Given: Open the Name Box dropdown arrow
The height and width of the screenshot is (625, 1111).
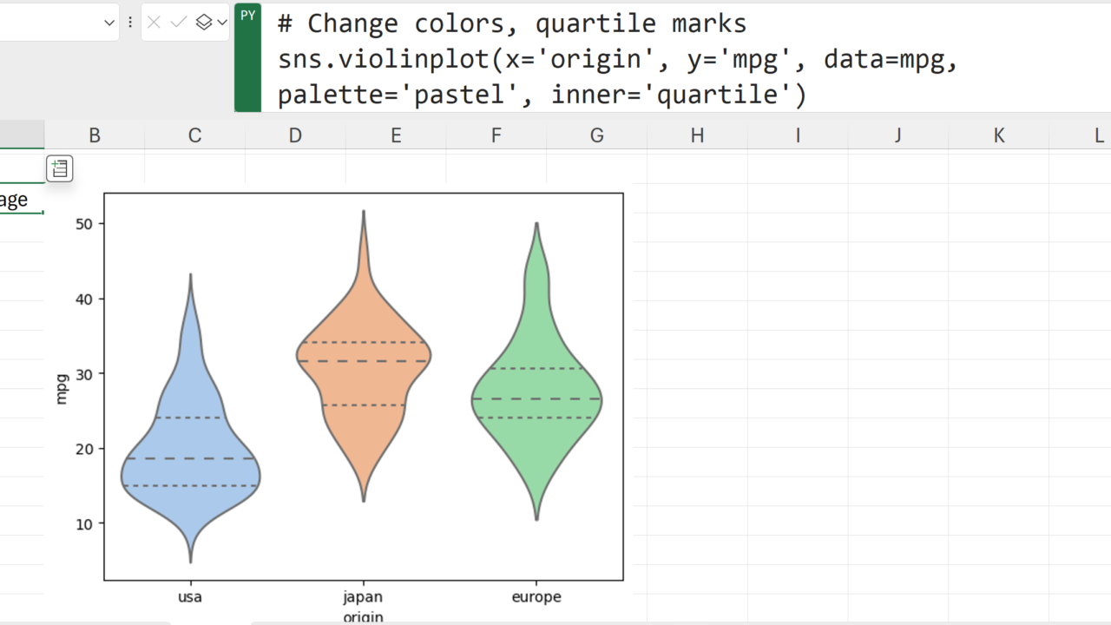Looking at the screenshot, I should [x=109, y=23].
